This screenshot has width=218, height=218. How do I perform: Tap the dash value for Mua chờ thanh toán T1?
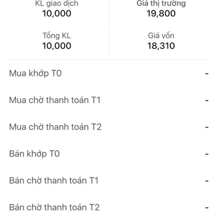tap(207, 100)
